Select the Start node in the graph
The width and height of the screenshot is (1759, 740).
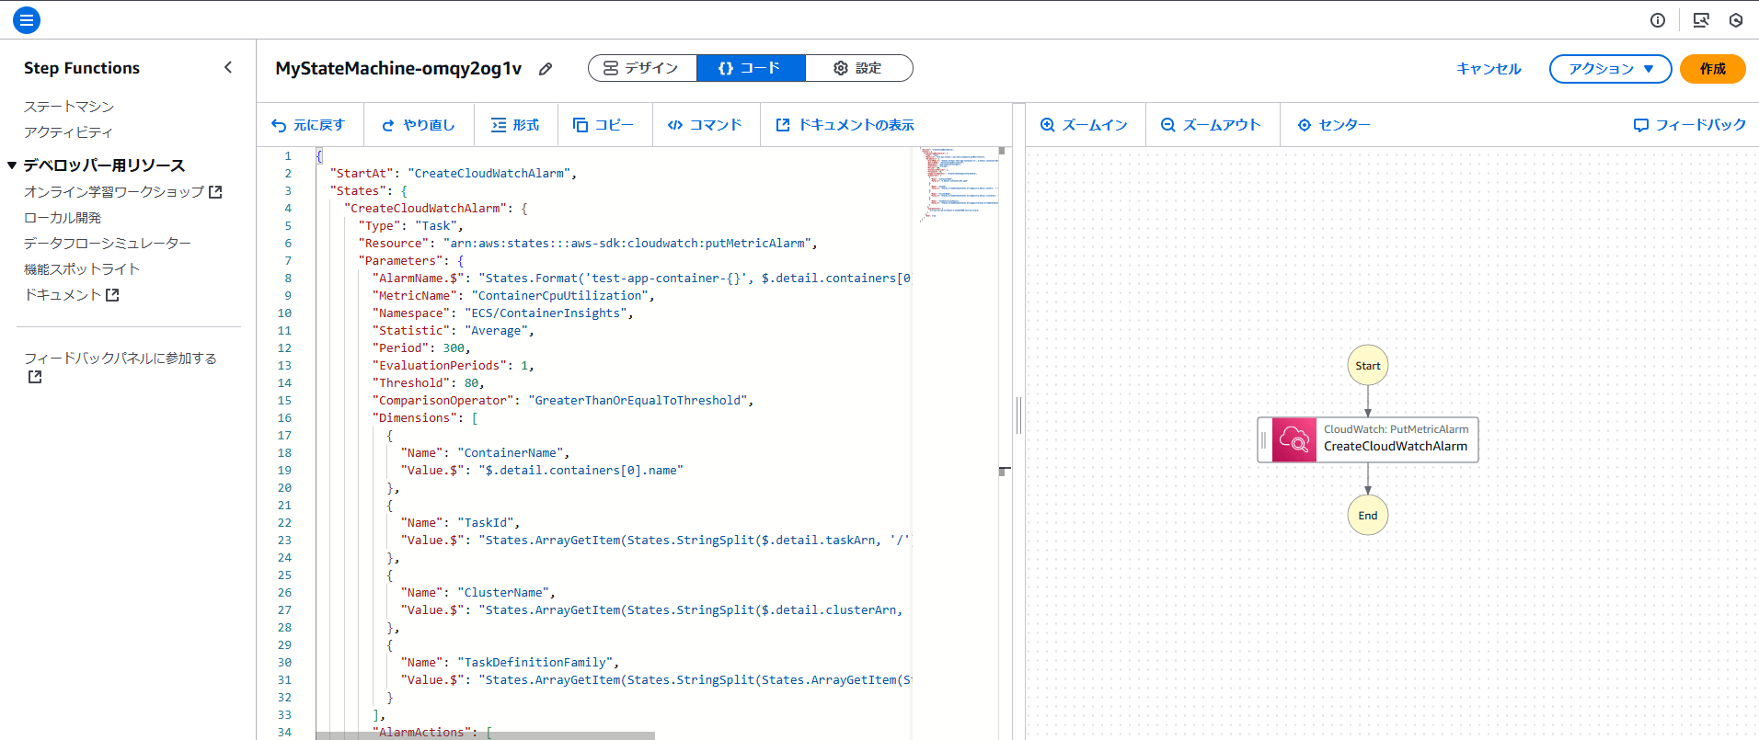point(1368,366)
